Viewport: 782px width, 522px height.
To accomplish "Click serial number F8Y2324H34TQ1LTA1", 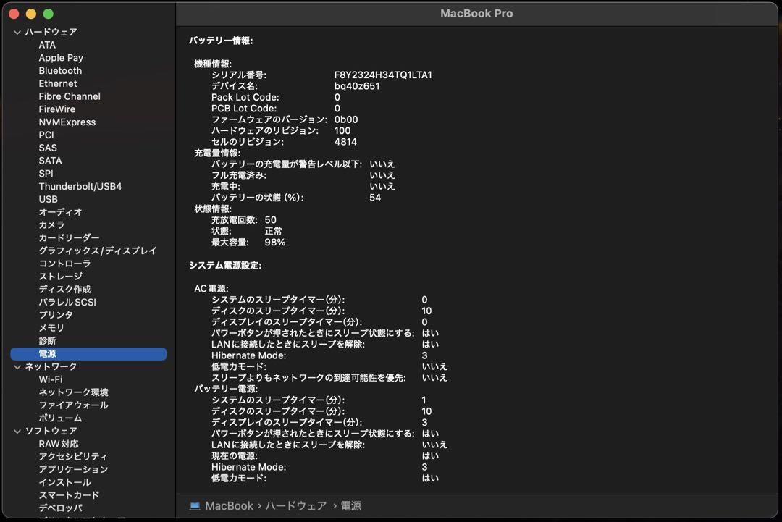I will pyautogui.click(x=383, y=75).
